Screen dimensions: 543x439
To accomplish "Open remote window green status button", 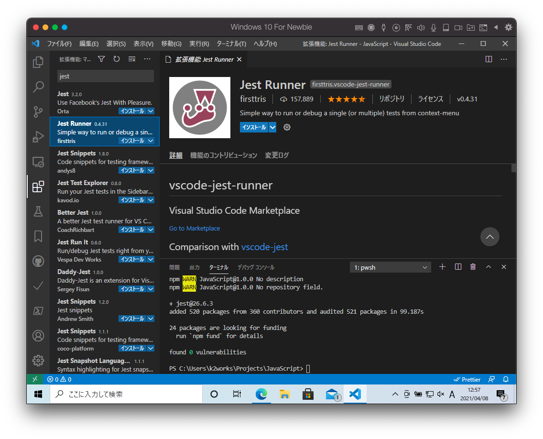I will 34,379.
